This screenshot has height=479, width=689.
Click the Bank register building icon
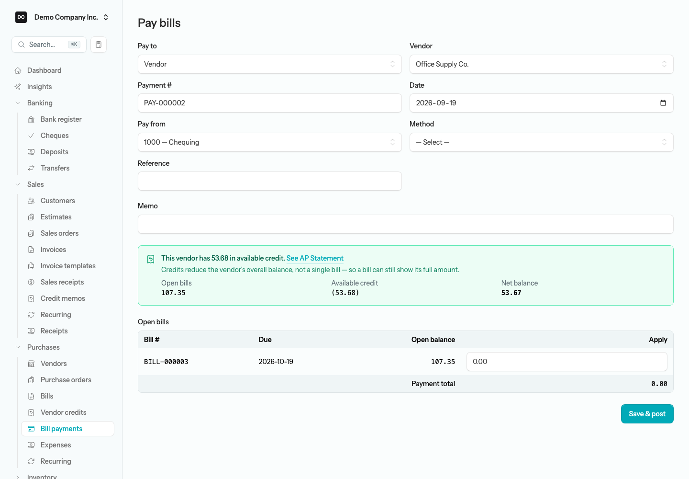click(31, 119)
